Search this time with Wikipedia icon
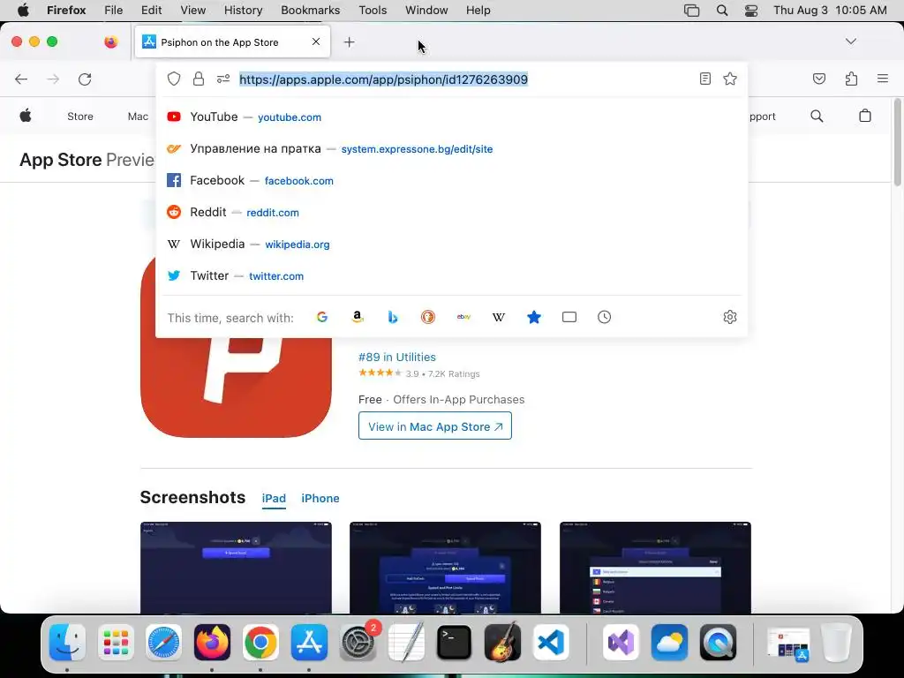Viewport: 904px width, 678px height. point(499,317)
